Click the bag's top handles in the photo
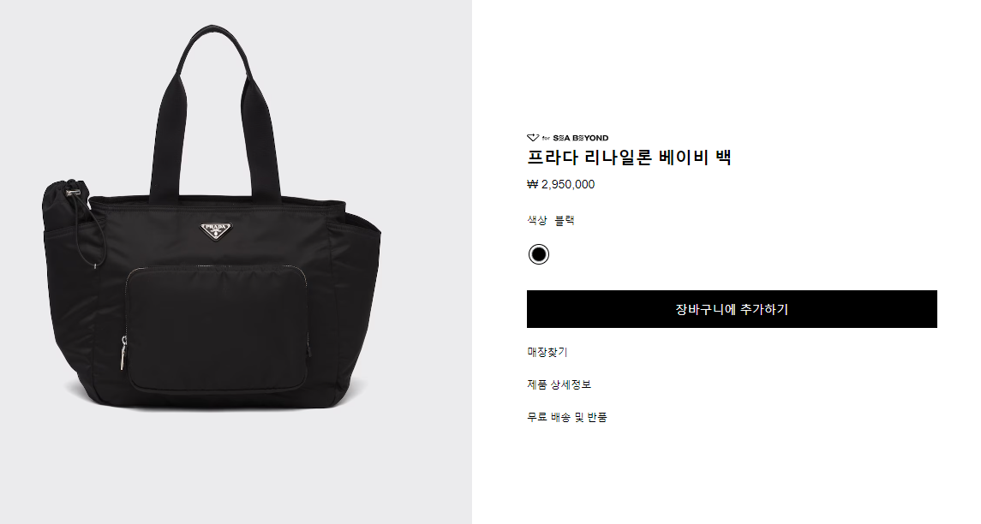981x524 pixels. pos(214,112)
